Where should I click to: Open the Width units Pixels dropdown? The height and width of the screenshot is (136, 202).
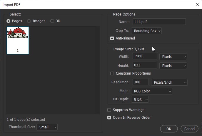pos(173,57)
